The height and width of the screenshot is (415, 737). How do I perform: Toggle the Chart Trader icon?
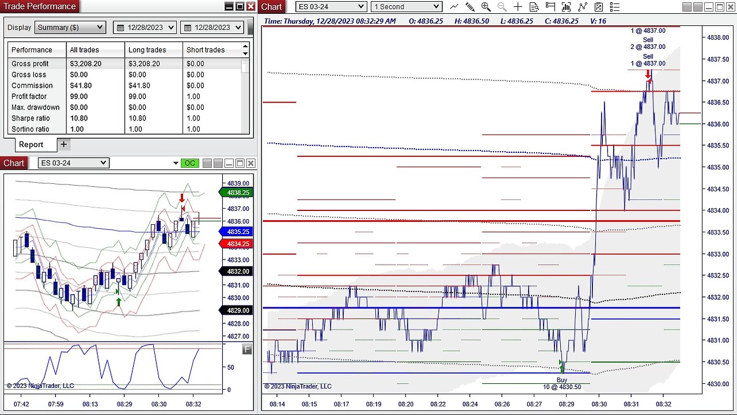[x=550, y=7]
